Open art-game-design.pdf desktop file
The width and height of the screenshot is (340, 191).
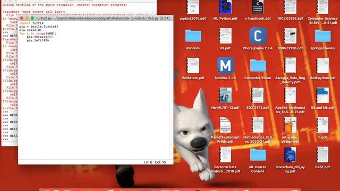290,125
